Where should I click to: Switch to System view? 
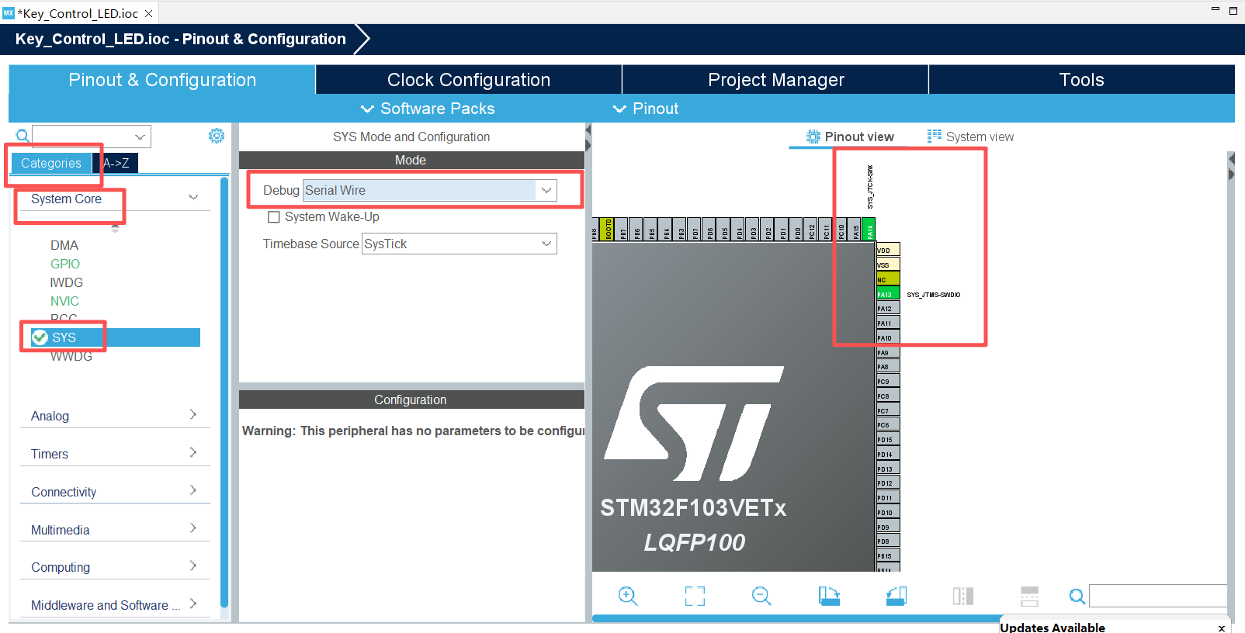click(970, 137)
